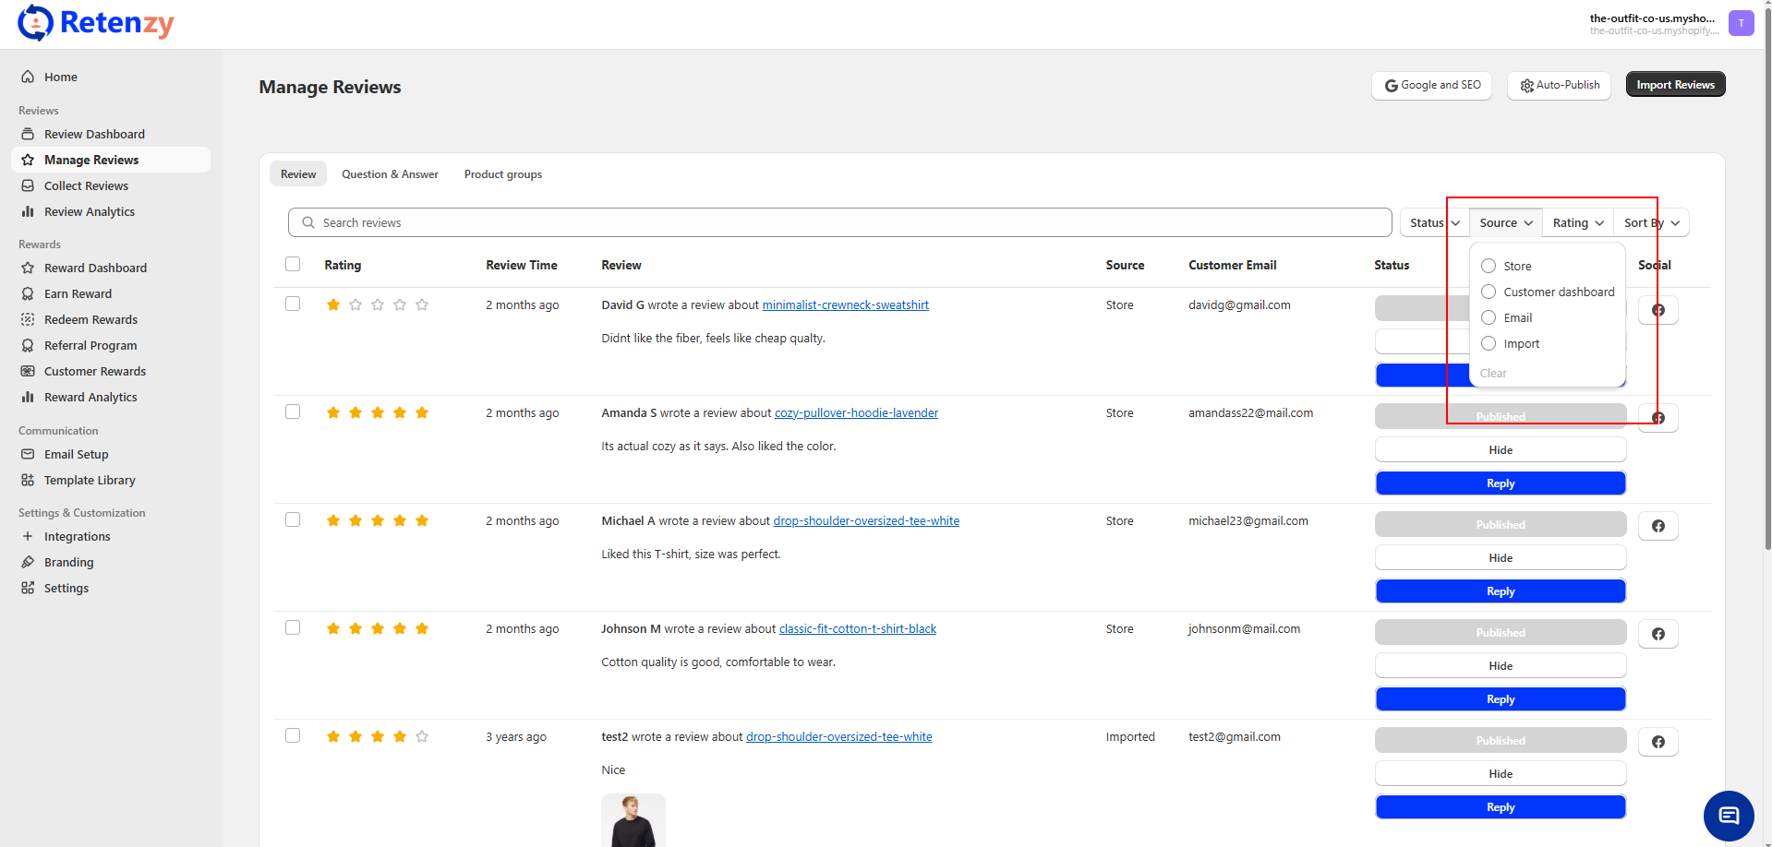The height and width of the screenshot is (847, 1772).
Task: Click the Facebook share icon for Michael A's review
Action: (x=1657, y=526)
